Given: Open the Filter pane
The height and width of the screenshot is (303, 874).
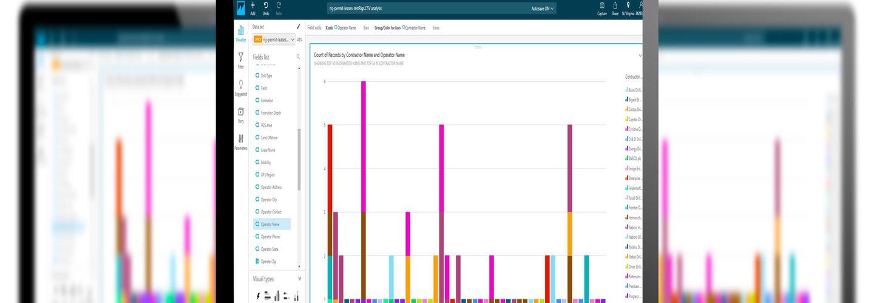Looking at the screenshot, I should coord(241,60).
